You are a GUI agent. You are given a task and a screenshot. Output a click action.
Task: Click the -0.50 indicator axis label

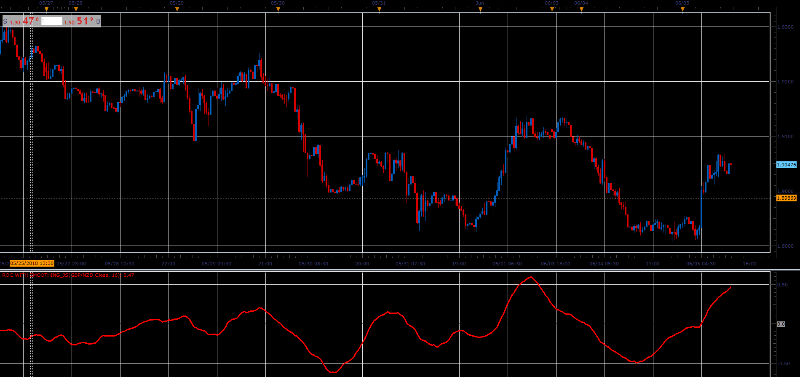[x=784, y=364]
